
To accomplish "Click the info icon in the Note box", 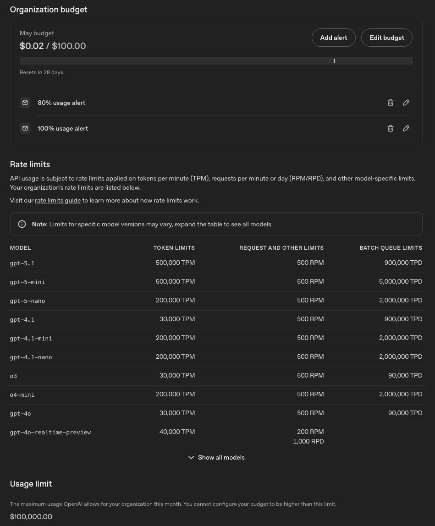I will 22,224.
